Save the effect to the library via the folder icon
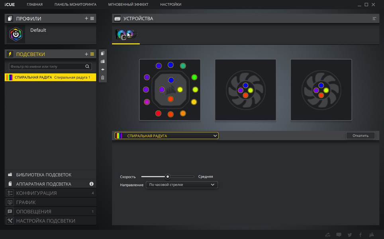Screen dimensions: 384x239 pyautogui.click(x=103, y=61)
